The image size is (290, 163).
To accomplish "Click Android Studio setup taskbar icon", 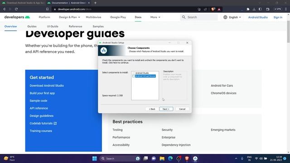I will 195,158.
